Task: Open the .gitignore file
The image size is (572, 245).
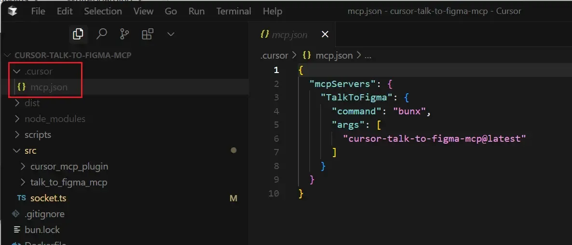Action: point(44,214)
